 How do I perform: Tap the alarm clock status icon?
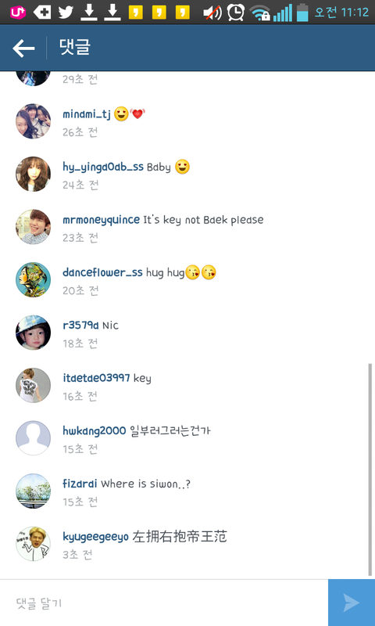coord(236,13)
